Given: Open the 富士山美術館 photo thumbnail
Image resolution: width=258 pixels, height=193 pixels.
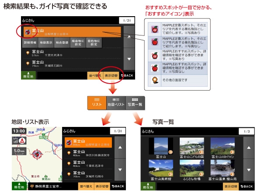Looking at the screenshot, I should pos(161,168).
